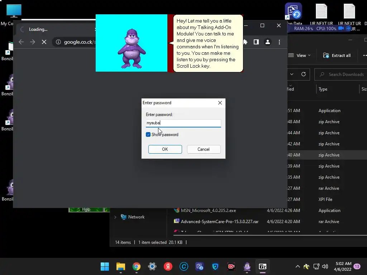Go back in Chrome browser
This screenshot has width=367, height=275.
[x=21, y=42]
